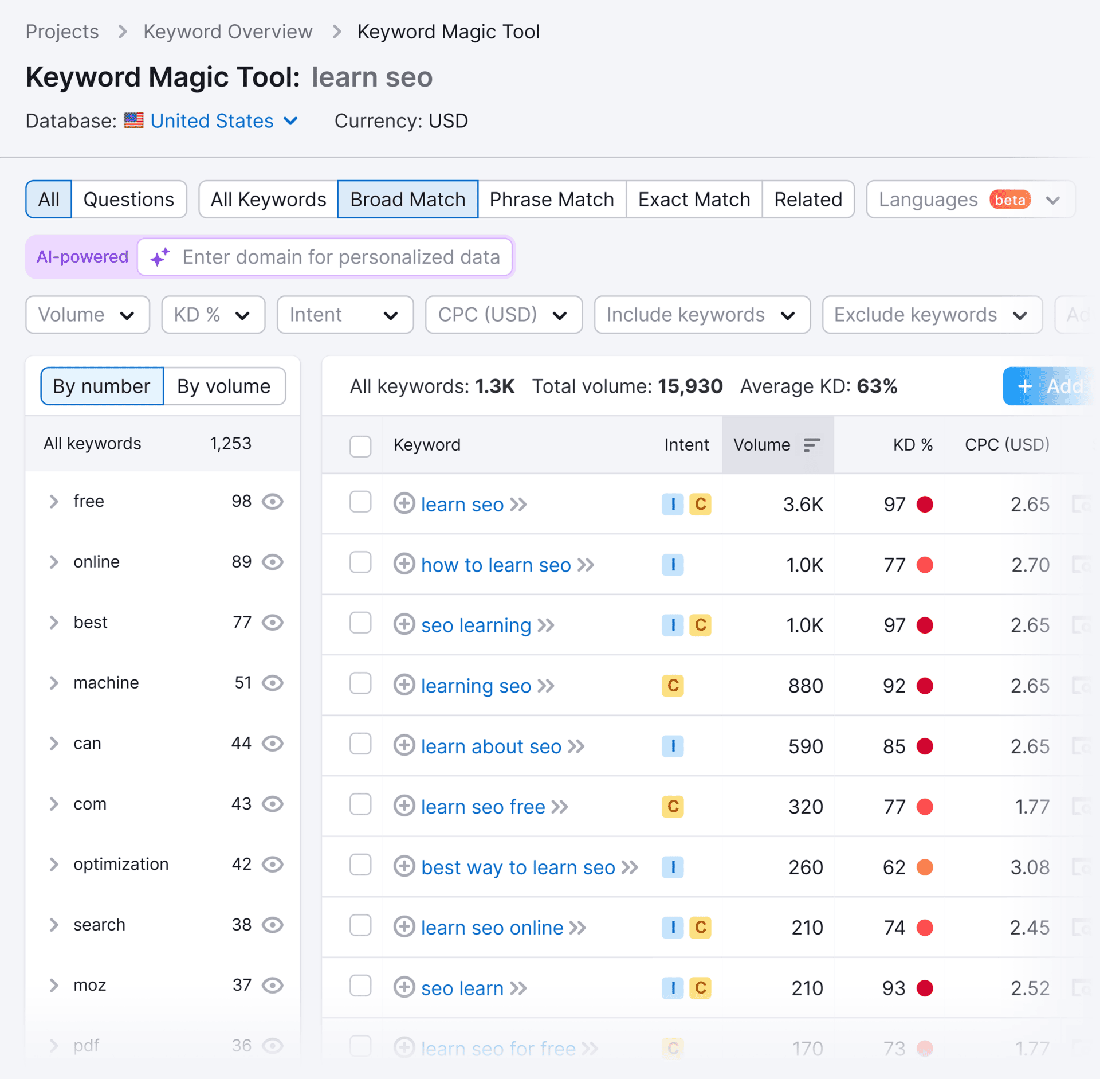This screenshot has width=1100, height=1079.
Task: Click the US flag icon in the Database selector
Action: click(x=133, y=120)
